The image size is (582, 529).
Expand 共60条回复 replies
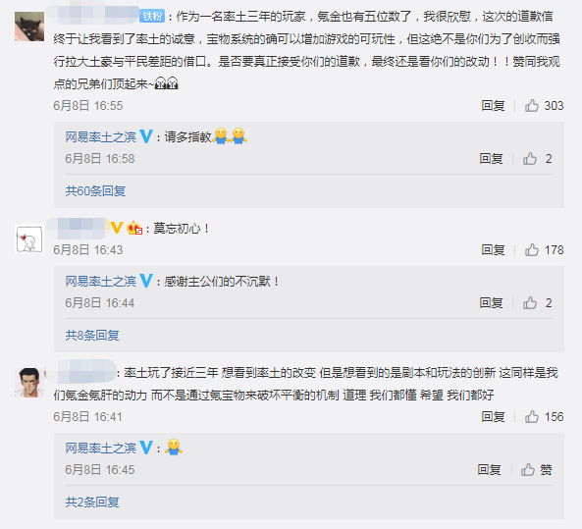point(95,190)
